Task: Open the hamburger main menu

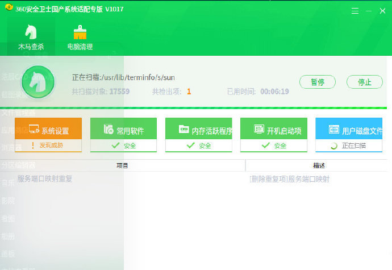Action: tap(355, 11)
